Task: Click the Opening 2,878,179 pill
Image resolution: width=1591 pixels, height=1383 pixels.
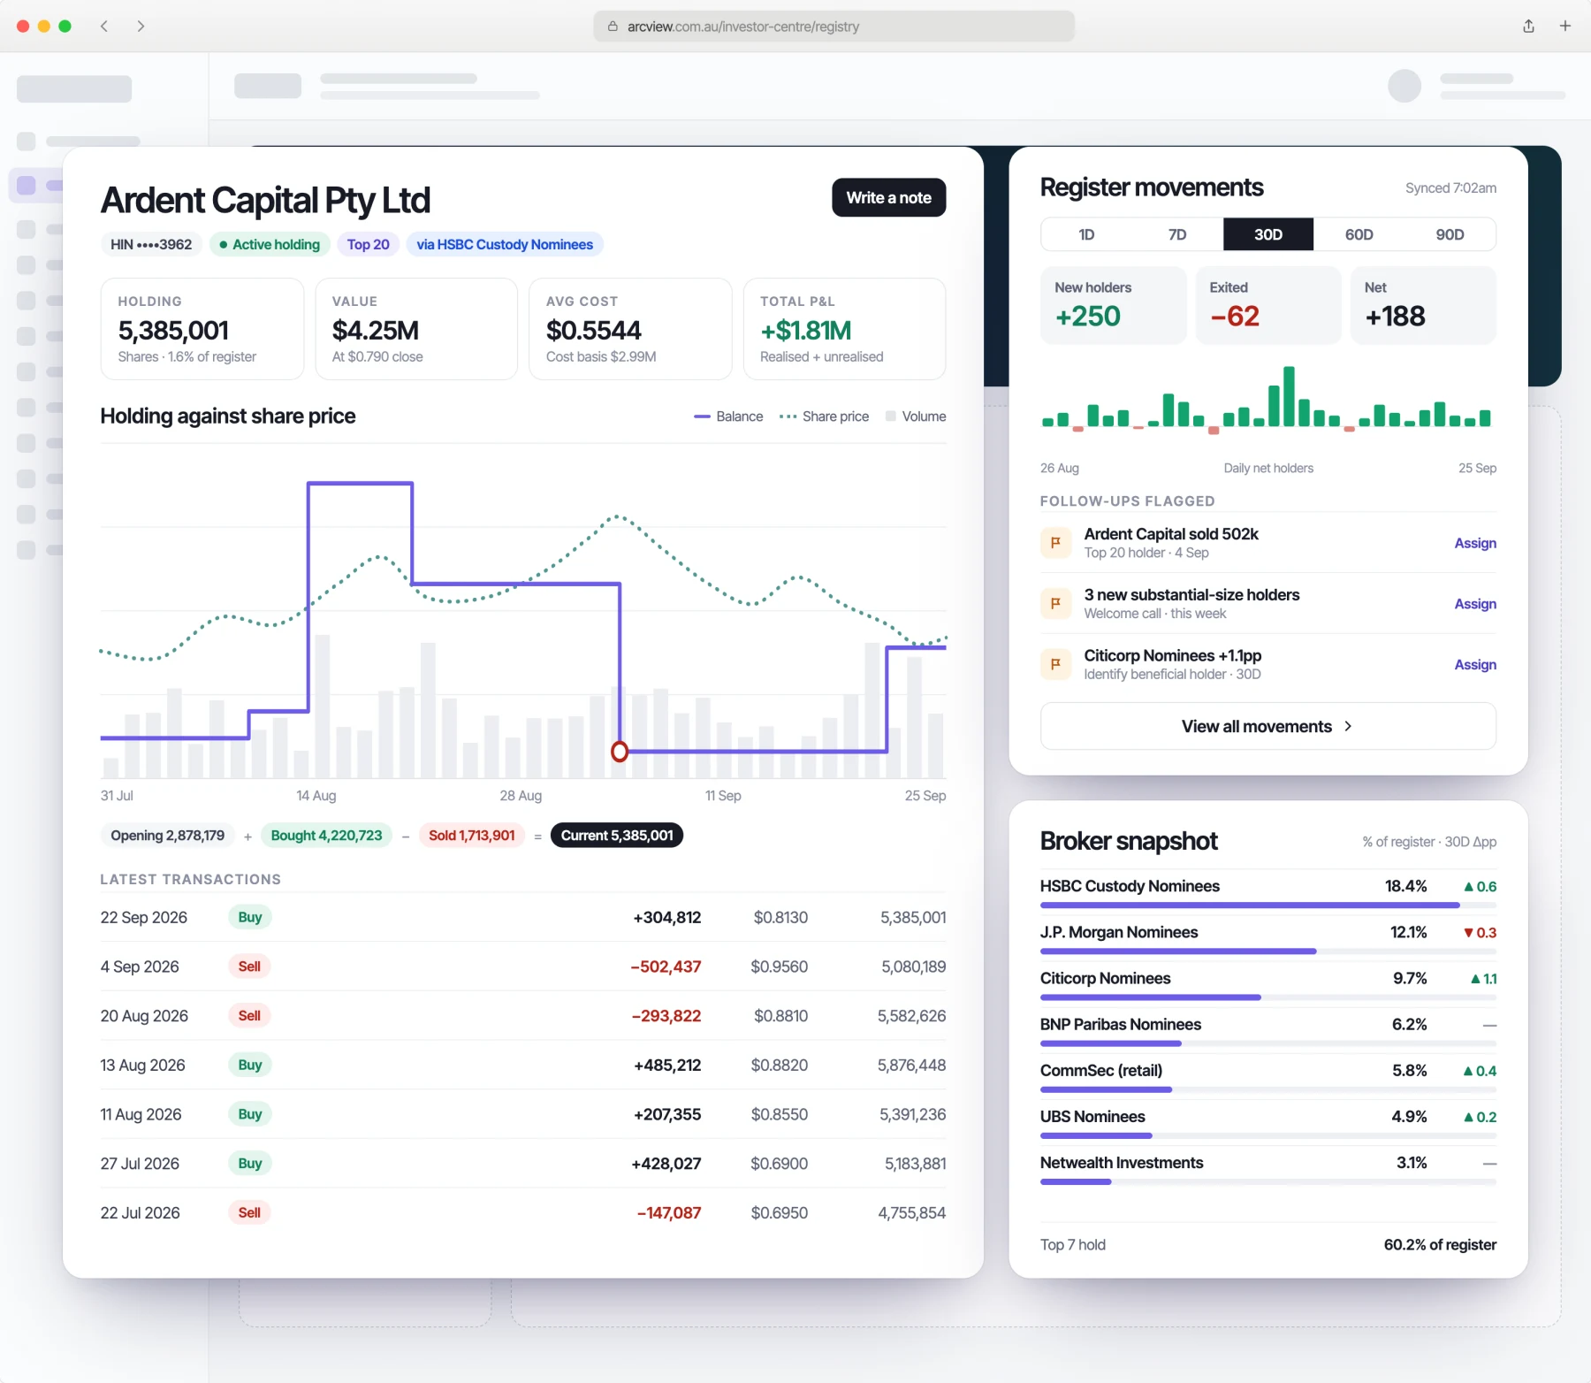Action: coord(167,836)
